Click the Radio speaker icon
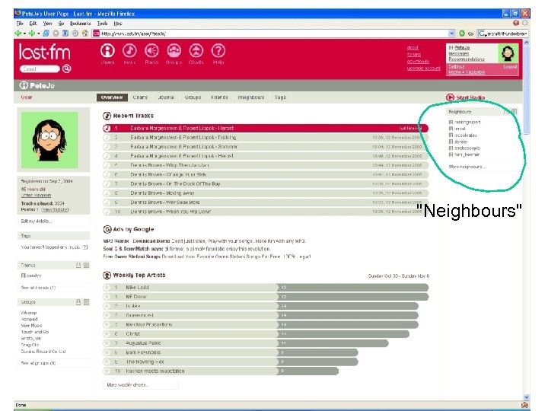 tap(151, 51)
